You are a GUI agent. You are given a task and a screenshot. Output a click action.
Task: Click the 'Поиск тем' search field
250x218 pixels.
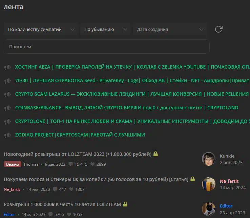coord(106,47)
